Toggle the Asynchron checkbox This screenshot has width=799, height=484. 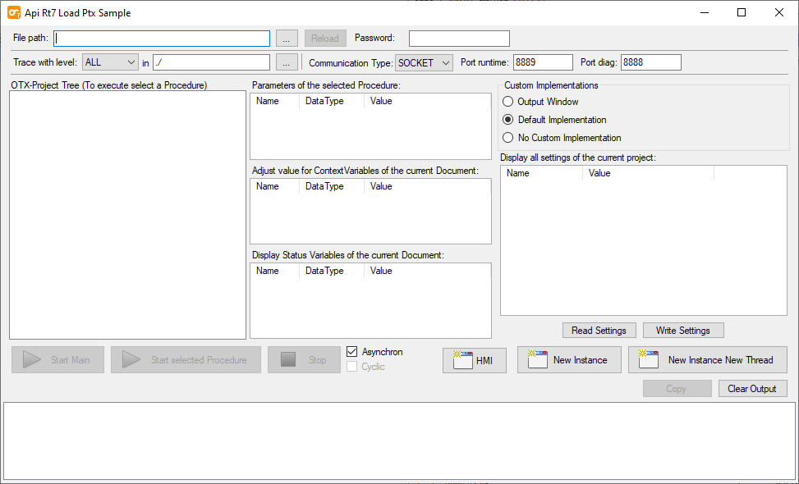click(x=352, y=352)
